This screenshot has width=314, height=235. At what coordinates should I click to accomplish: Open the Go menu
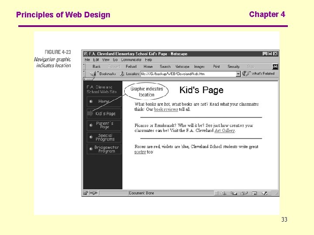click(x=115, y=60)
